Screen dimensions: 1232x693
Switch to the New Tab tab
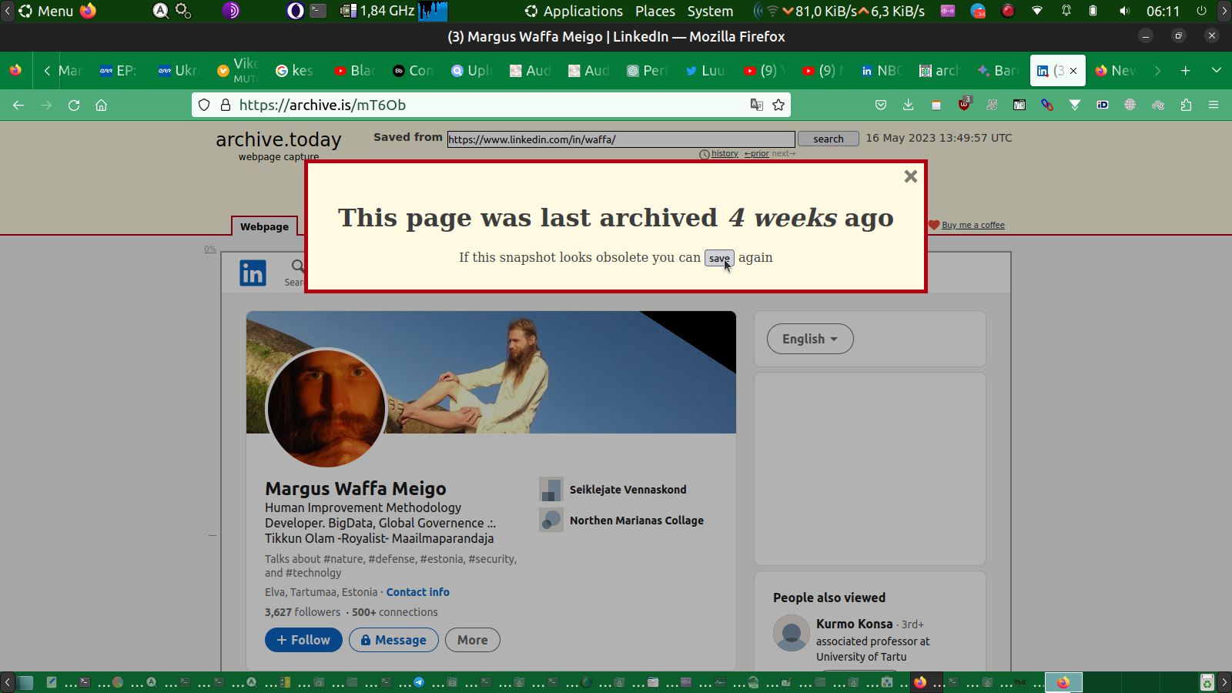(x=1115, y=71)
